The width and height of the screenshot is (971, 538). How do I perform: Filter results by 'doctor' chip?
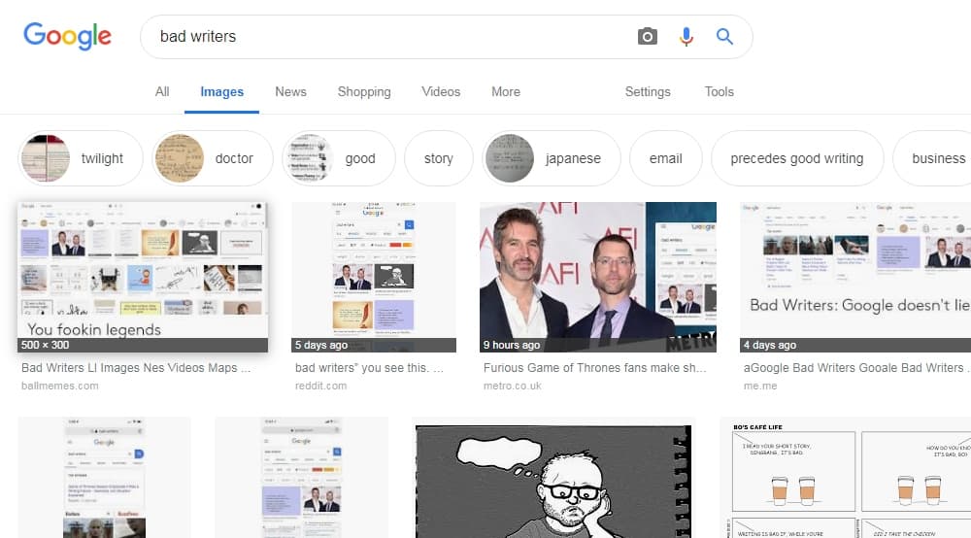213,158
